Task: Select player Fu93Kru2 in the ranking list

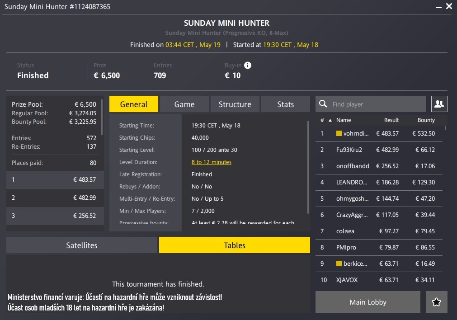Action: pyautogui.click(x=349, y=150)
